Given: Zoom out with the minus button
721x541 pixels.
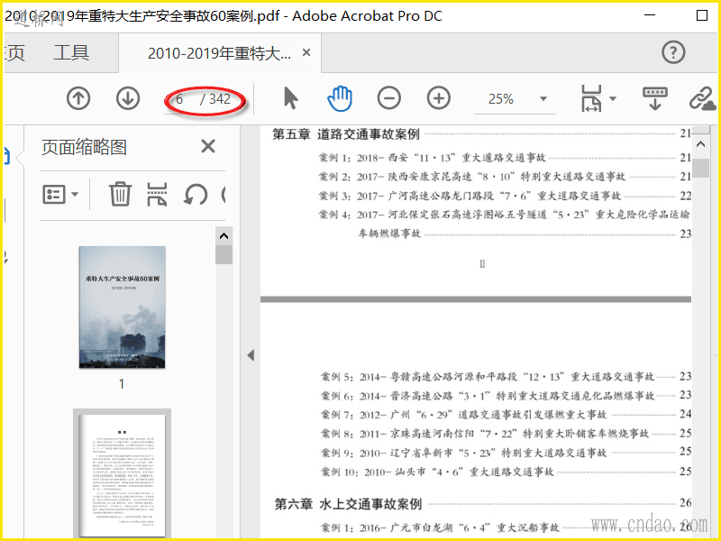Looking at the screenshot, I should pyautogui.click(x=389, y=98).
